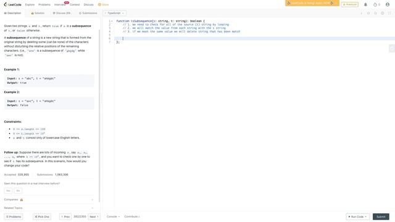Switch to the Solution tab
This screenshot has height=222, width=395.
pyautogui.click(x=38, y=13)
